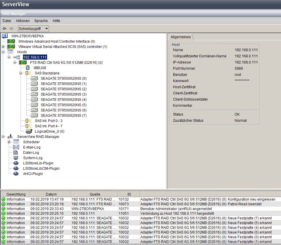Click the E-Mail-Log envelope icon
Image resolution: width=281 pixels, height=245 pixels.
[16, 147]
